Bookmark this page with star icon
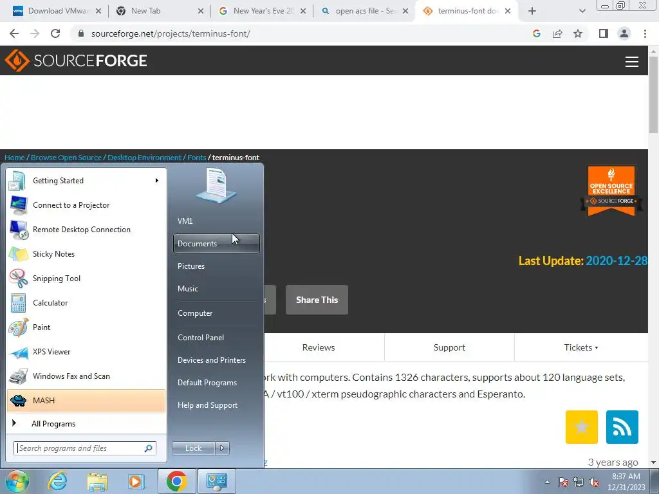The image size is (659, 494). point(578,33)
